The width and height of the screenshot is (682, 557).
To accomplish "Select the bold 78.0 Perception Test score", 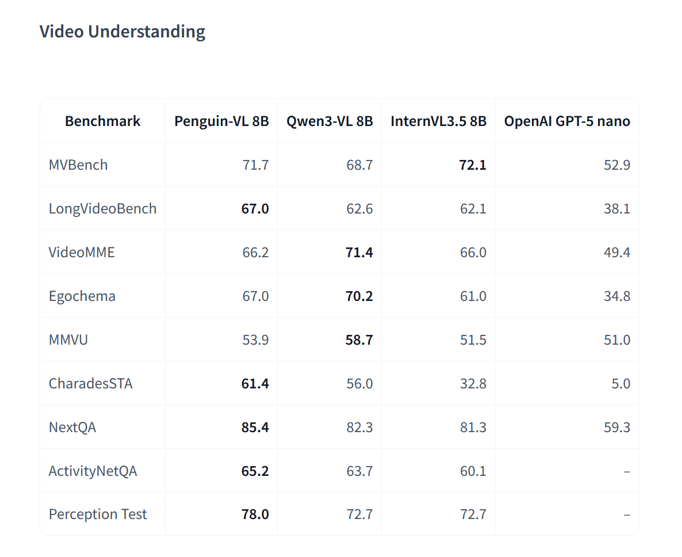I will click(x=255, y=514).
